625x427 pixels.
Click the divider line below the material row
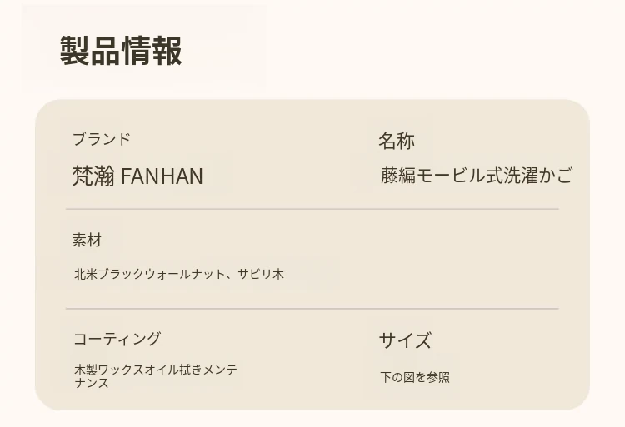312,309
